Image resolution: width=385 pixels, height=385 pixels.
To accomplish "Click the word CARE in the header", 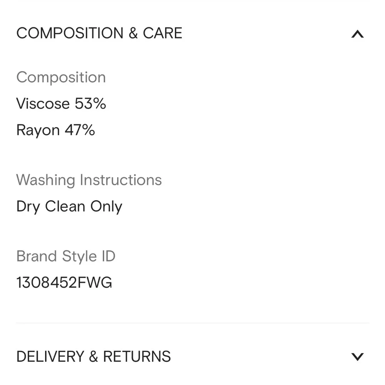I will [x=162, y=33].
